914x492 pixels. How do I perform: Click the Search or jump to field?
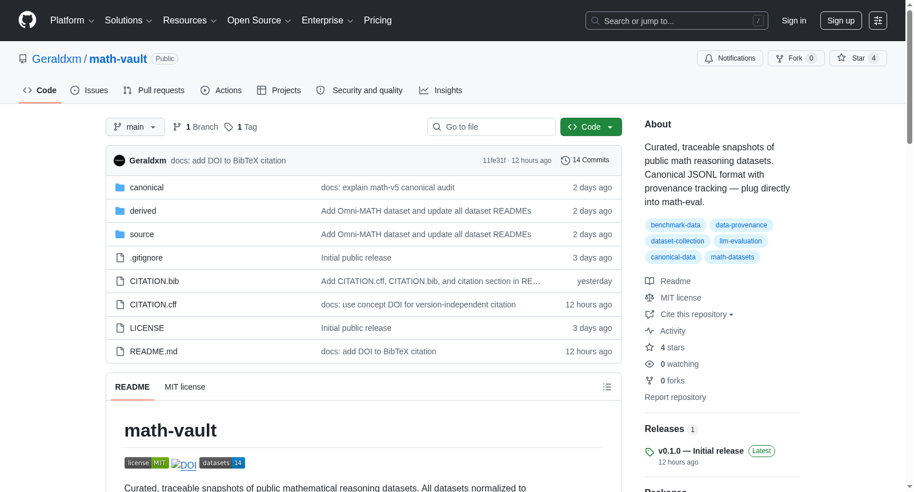click(x=677, y=21)
